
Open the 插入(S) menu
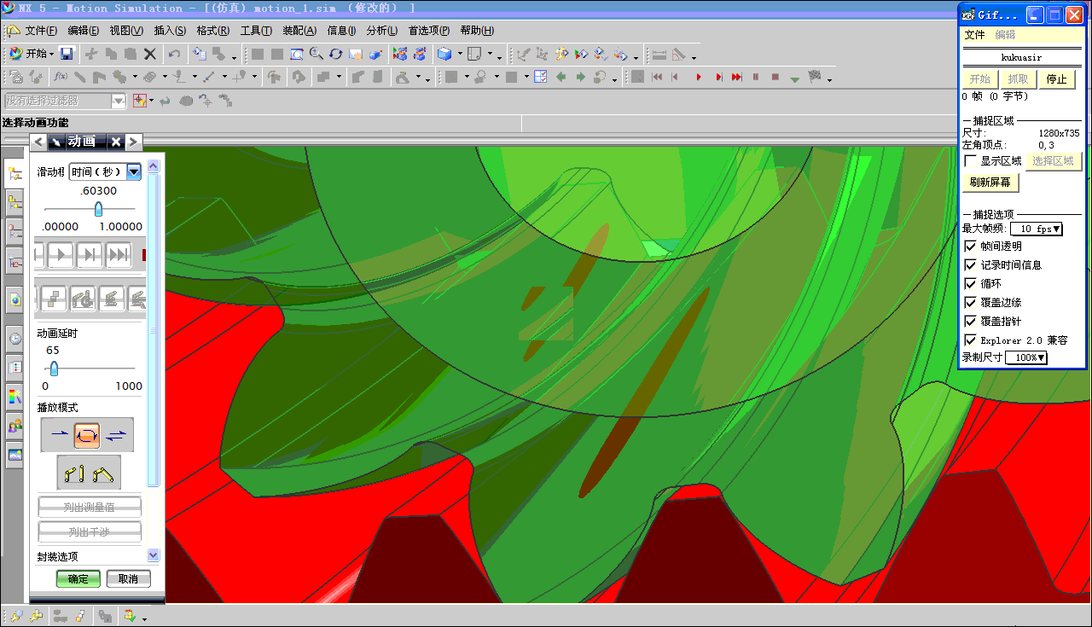point(170,31)
